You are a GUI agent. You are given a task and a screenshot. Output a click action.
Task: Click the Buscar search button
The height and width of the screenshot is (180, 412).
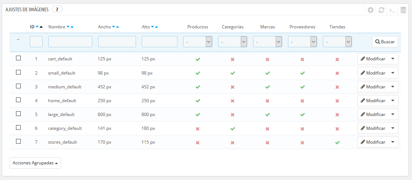click(385, 42)
